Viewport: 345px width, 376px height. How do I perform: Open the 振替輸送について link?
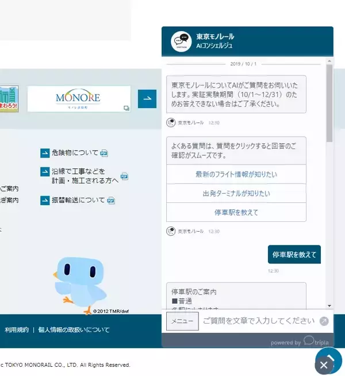click(78, 201)
